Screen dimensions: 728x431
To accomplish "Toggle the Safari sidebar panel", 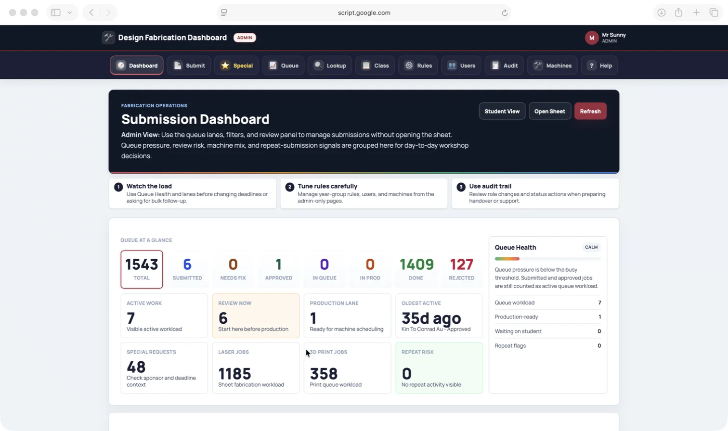I will [56, 13].
